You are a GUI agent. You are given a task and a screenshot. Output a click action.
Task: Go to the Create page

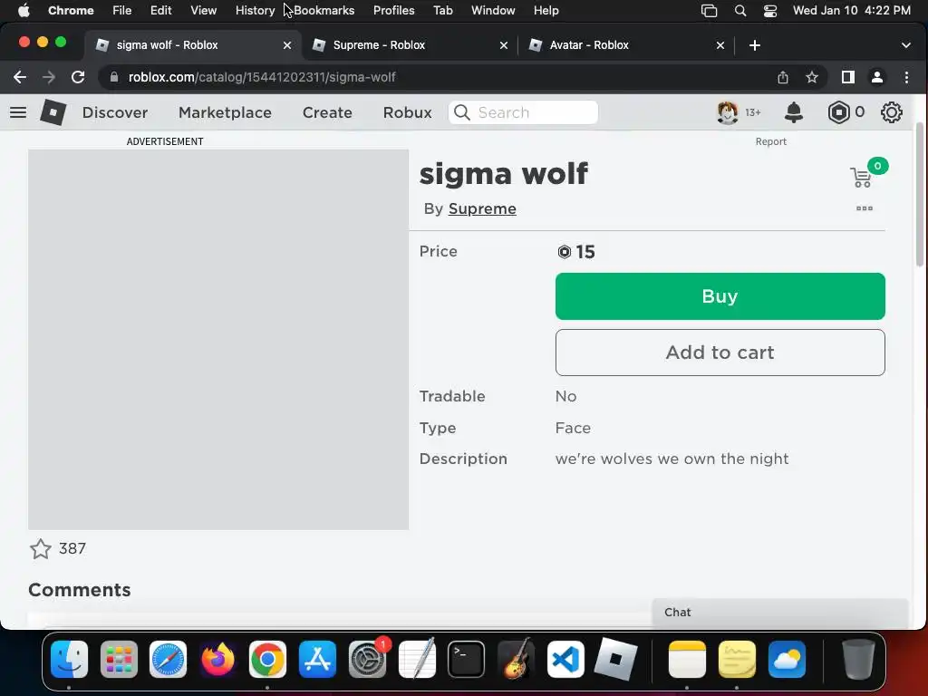[x=327, y=112]
